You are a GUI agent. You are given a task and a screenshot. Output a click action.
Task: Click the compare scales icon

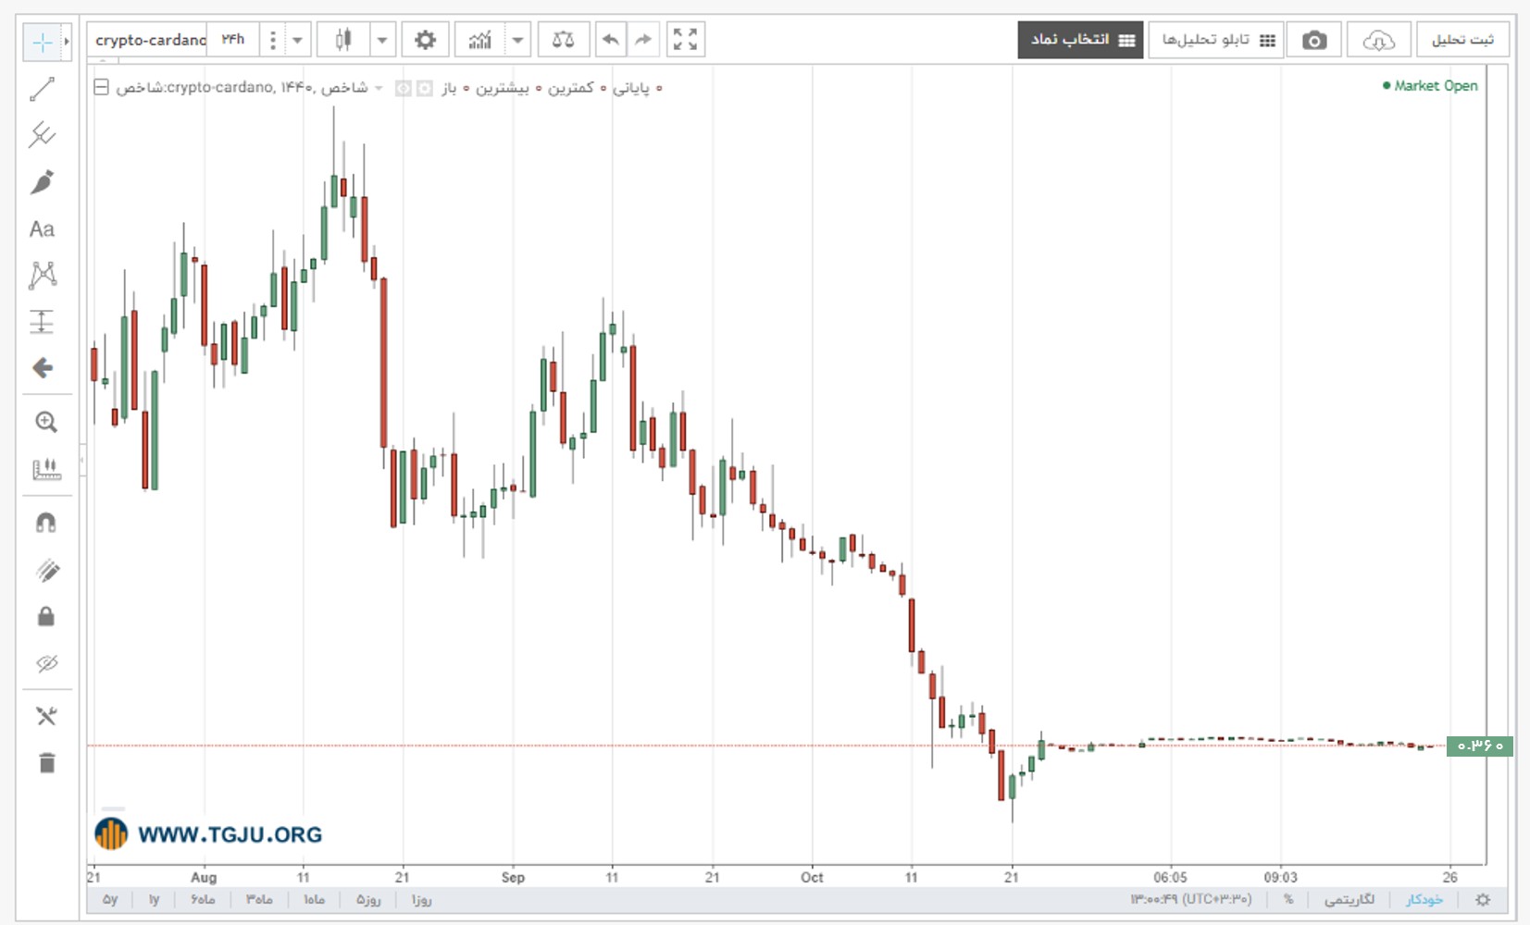(x=563, y=40)
